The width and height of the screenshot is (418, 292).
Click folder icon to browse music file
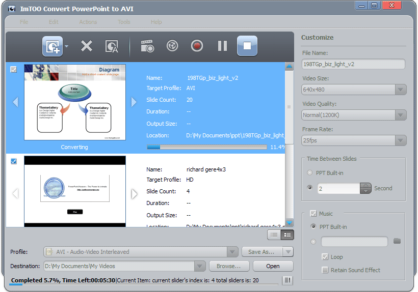point(397,241)
